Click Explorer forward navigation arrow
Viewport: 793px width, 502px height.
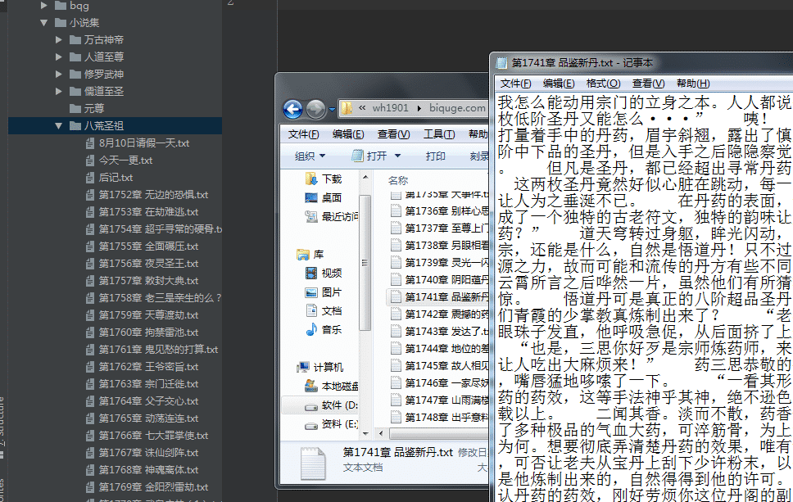316,109
